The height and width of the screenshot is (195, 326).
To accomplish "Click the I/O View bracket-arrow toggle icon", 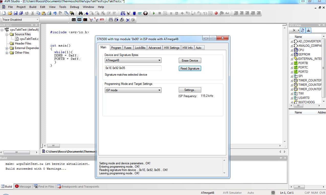I will click(x=303, y=30).
